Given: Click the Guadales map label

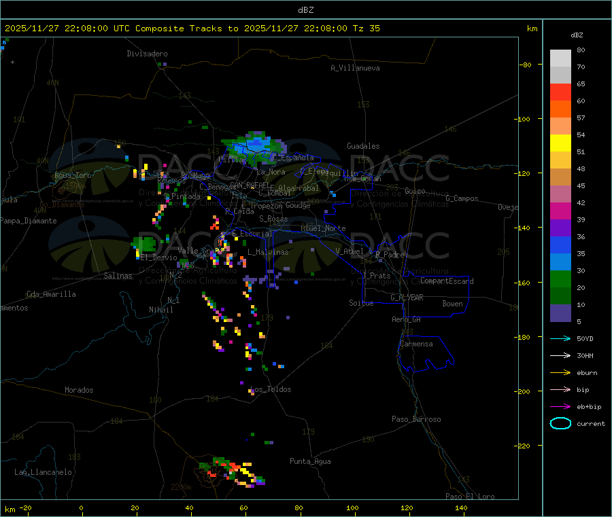Looking at the screenshot, I should click(x=363, y=146).
